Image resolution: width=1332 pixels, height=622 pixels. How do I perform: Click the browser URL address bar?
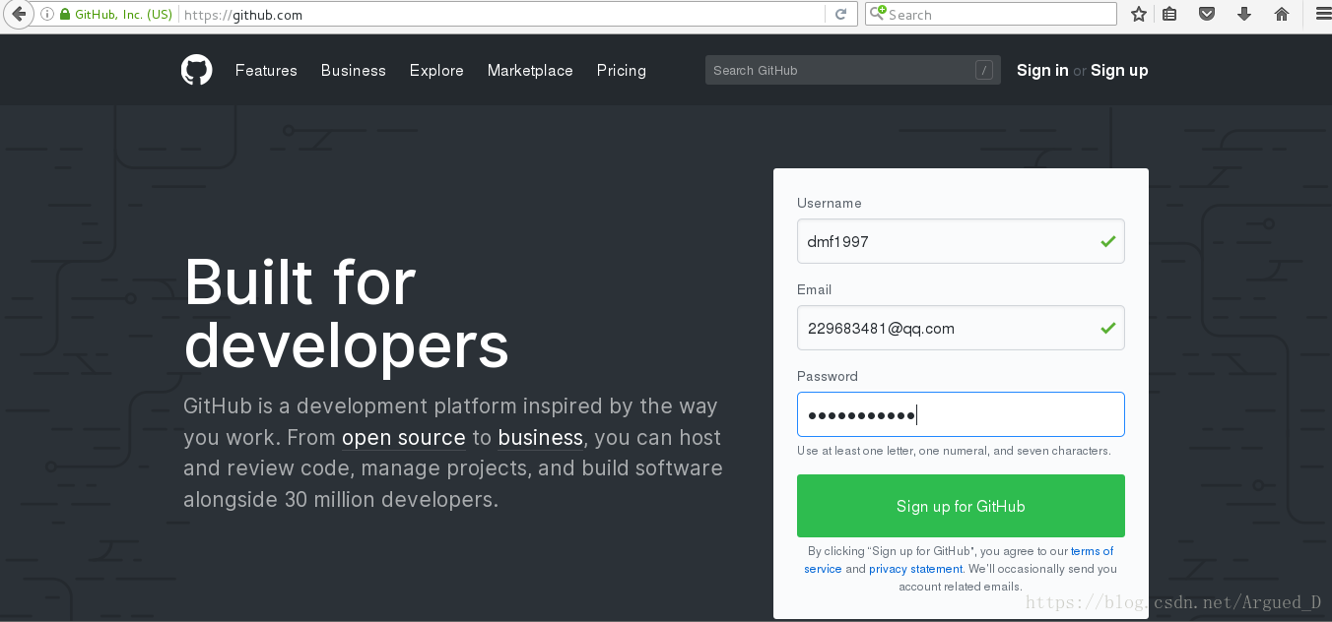coord(502,15)
